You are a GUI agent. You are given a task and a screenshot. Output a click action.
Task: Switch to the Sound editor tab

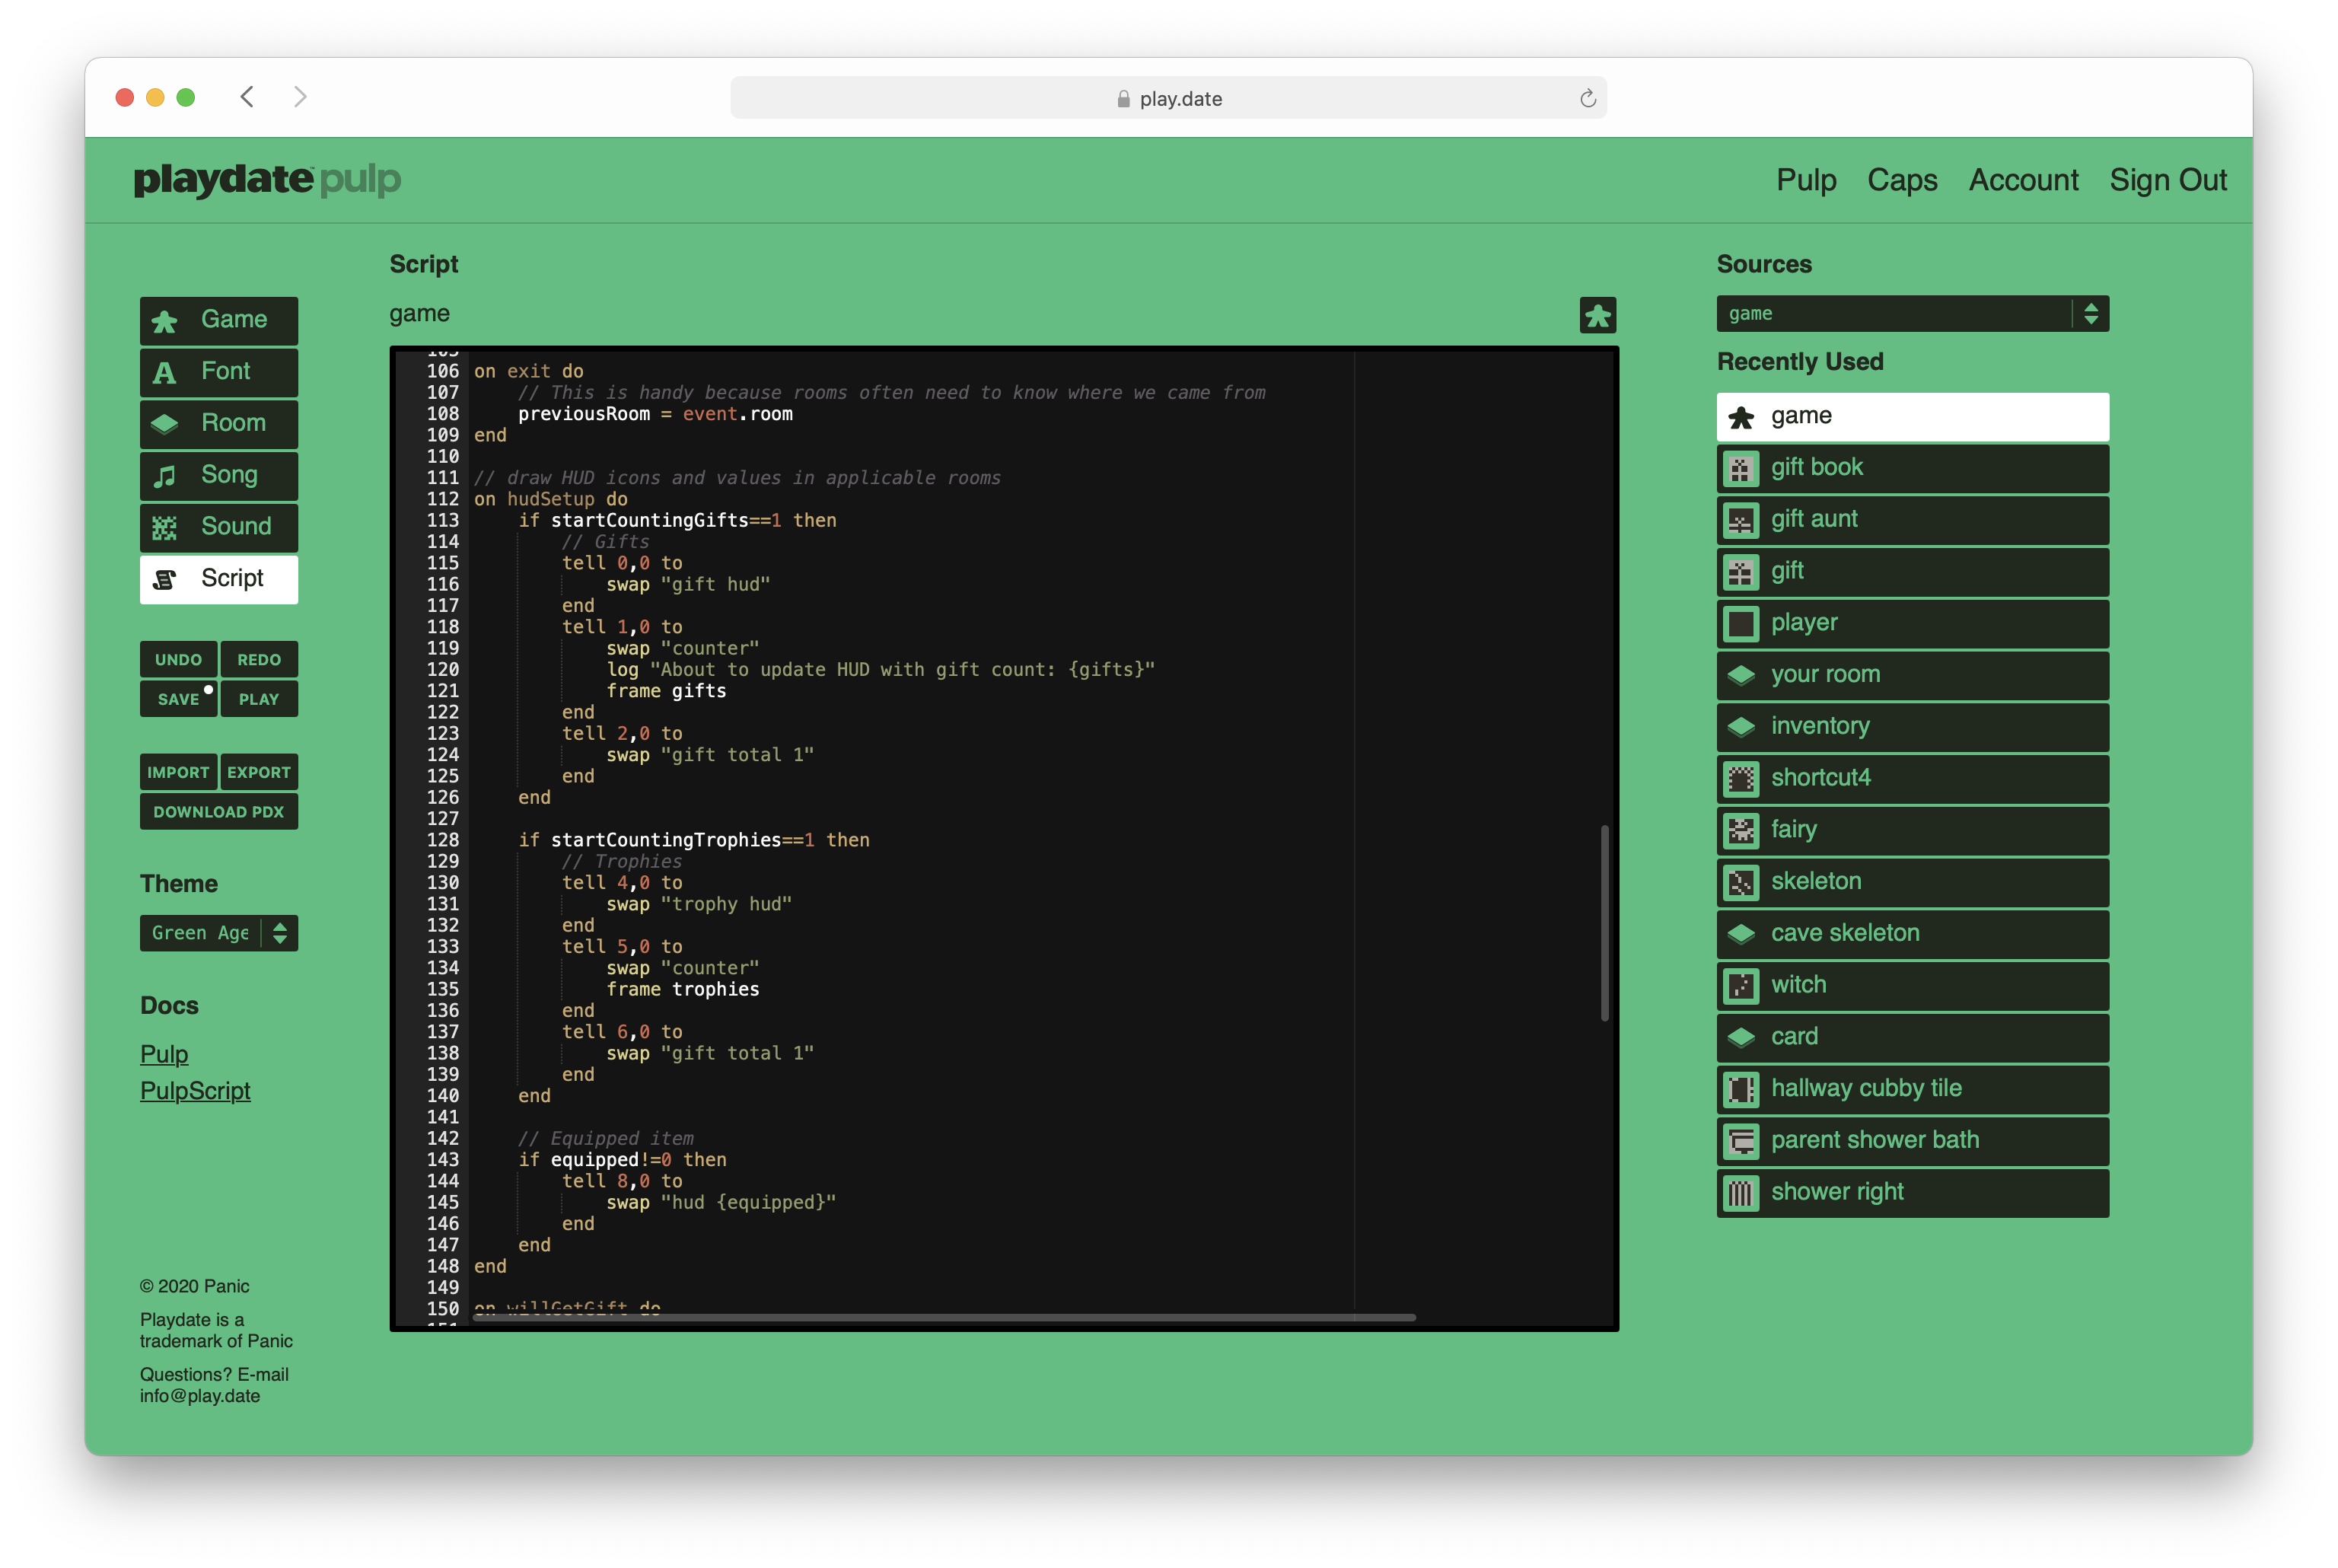coord(218,527)
